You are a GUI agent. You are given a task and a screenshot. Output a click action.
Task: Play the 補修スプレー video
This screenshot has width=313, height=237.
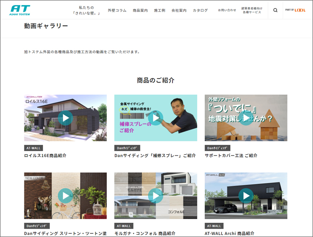[156, 118]
